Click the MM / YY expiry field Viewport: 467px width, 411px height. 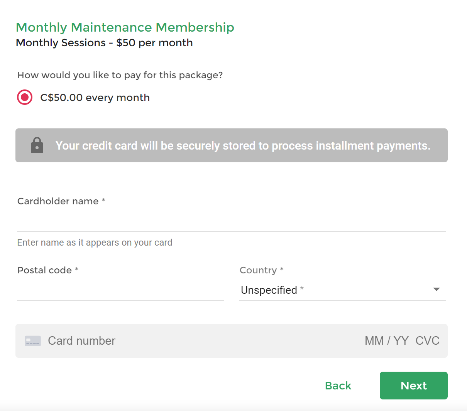click(386, 341)
